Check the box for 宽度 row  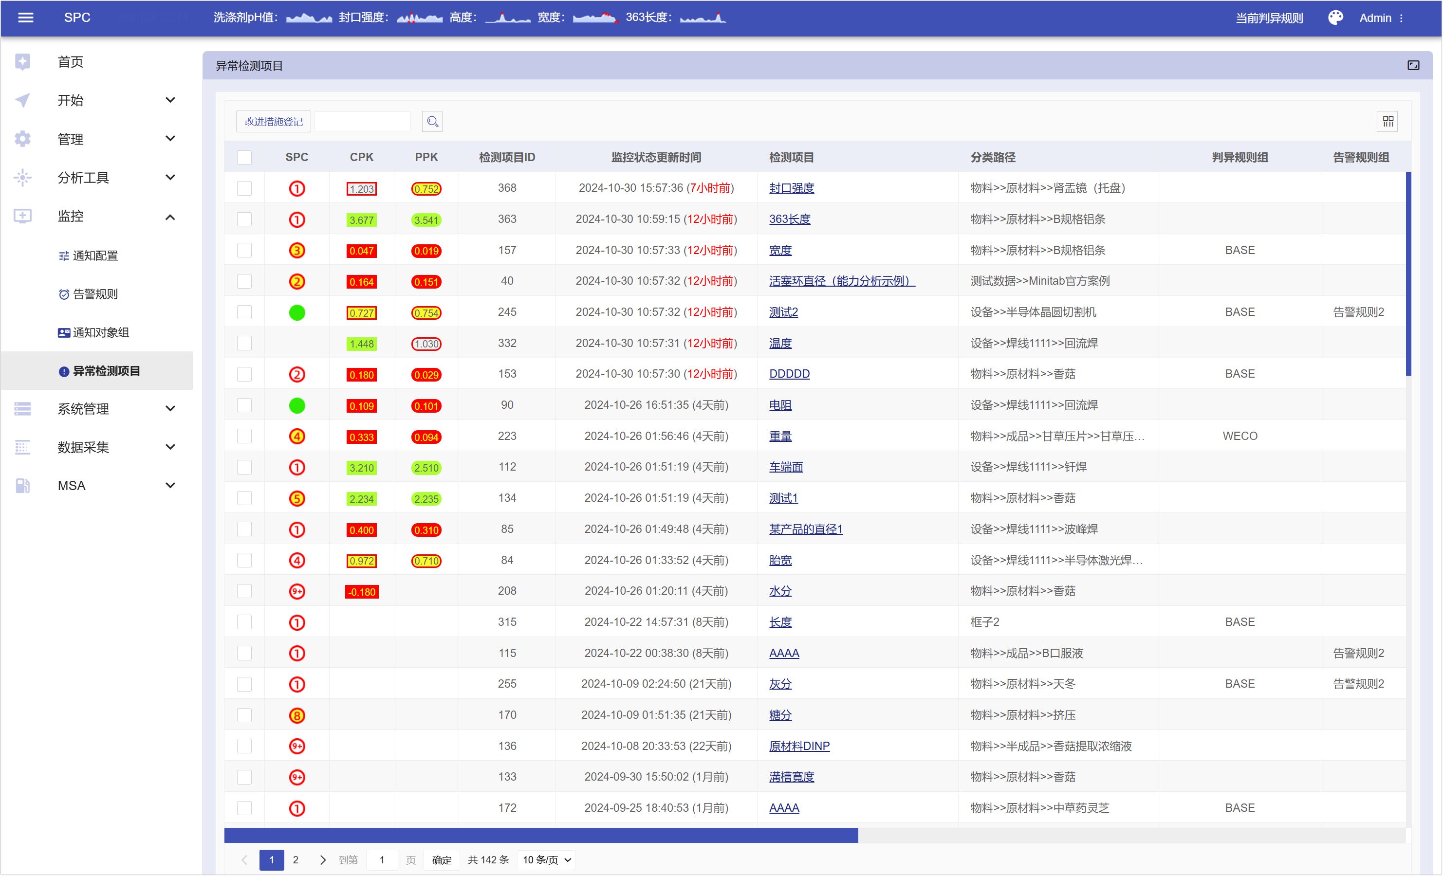pyautogui.click(x=244, y=250)
